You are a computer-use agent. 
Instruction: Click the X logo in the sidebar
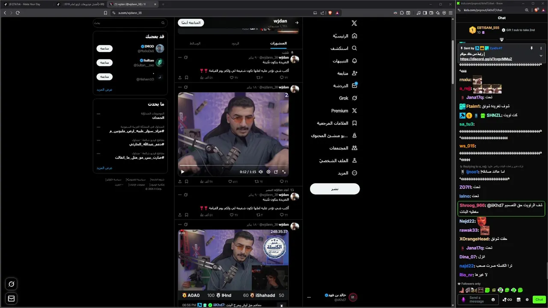(354, 23)
